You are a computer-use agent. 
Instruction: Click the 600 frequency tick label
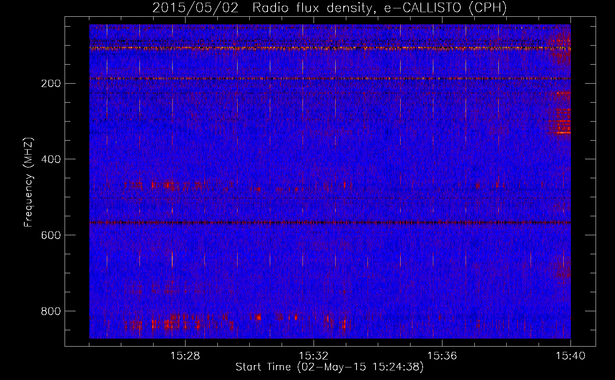51,235
